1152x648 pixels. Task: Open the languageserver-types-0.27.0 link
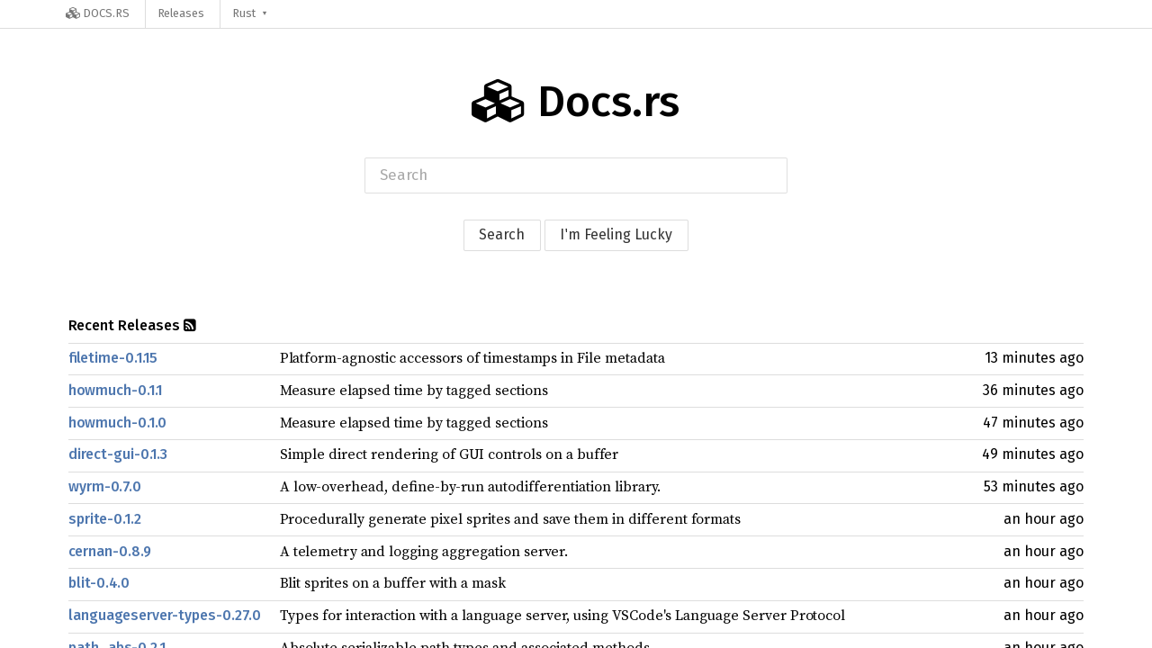165,616
